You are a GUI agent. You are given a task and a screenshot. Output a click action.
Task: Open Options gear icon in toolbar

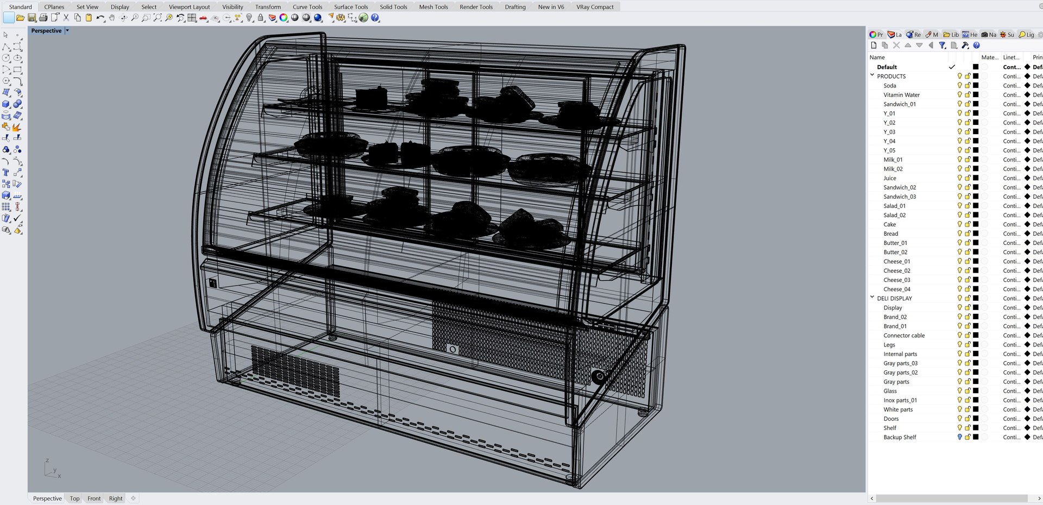click(x=341, y=18)
